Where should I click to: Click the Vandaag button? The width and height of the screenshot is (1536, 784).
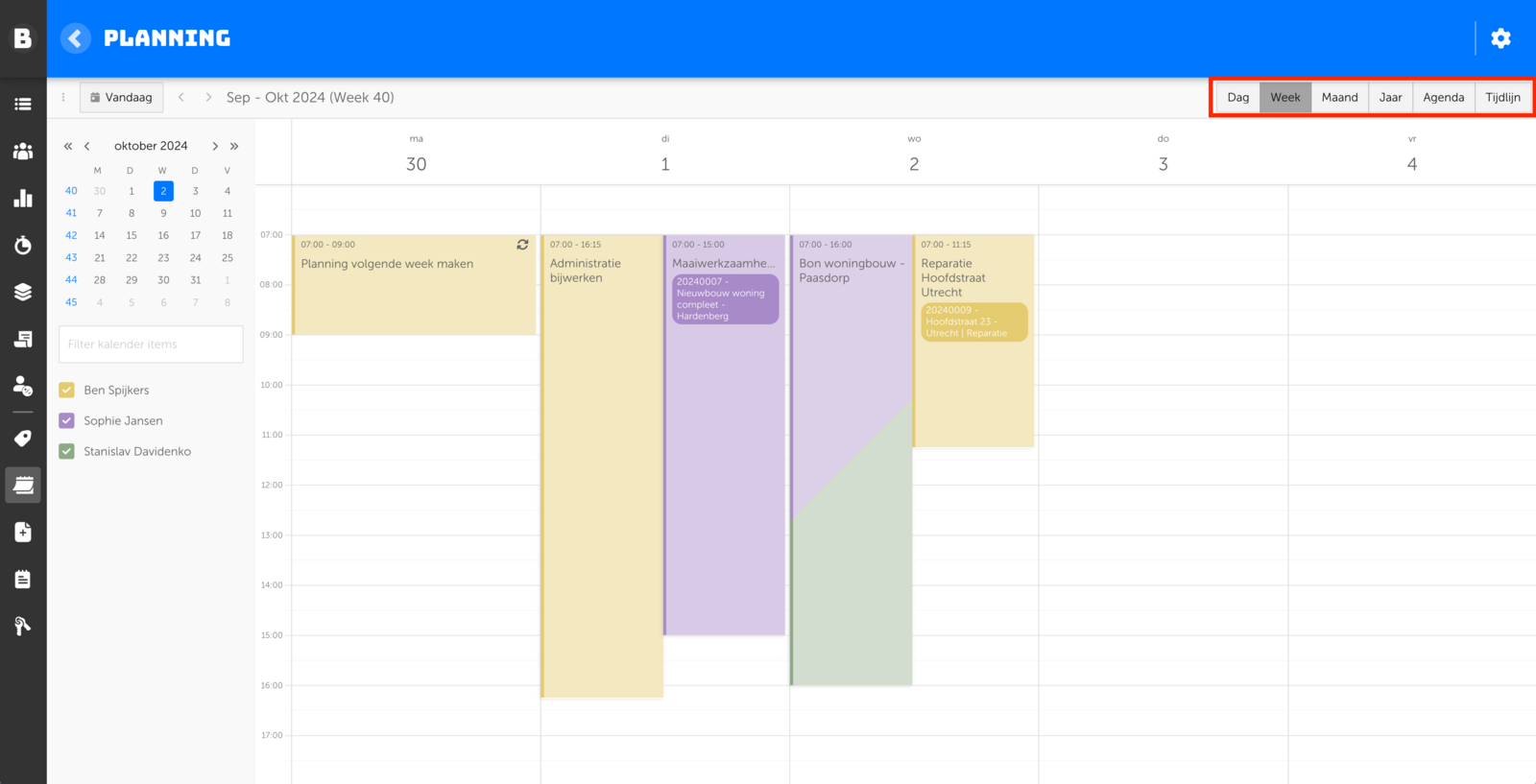pyautogui.click(x=122, y=97)
